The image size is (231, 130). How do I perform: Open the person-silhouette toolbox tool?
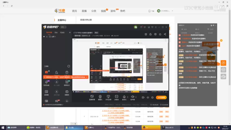(x=57, y=72)
